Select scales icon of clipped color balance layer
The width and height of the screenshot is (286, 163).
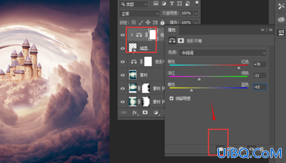139,35
